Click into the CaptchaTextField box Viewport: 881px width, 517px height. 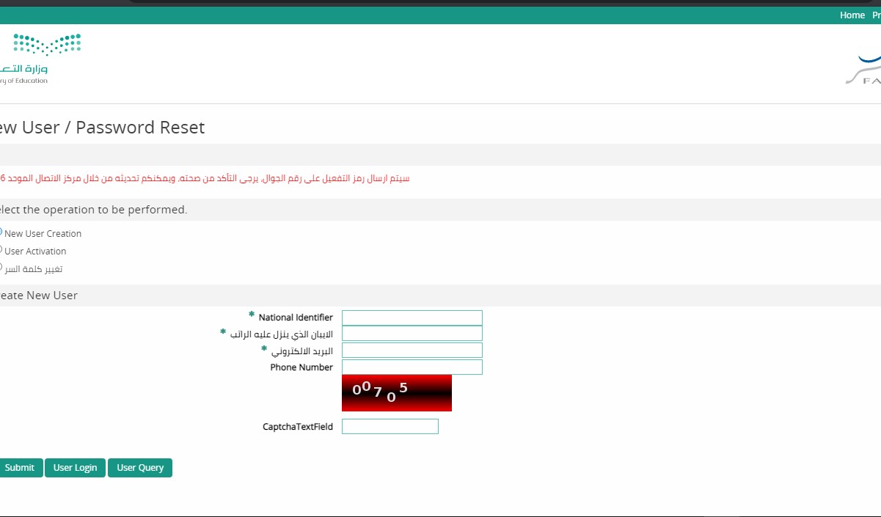390,426
